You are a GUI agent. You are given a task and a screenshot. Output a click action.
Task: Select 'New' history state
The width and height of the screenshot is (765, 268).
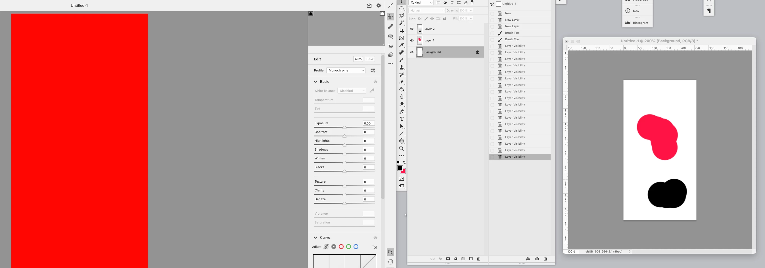pos(520,13)
